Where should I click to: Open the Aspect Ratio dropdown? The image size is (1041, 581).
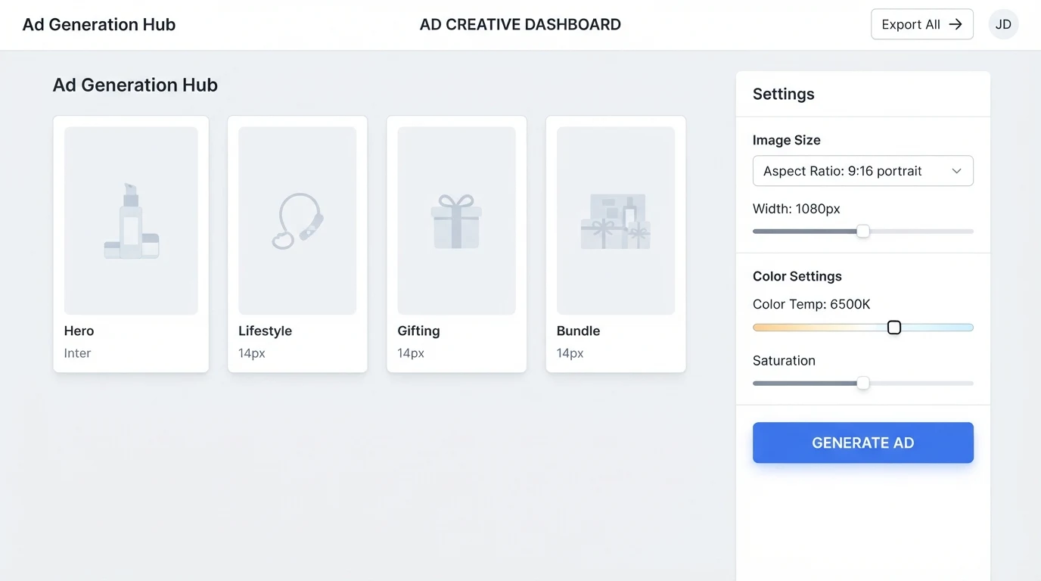862,171
